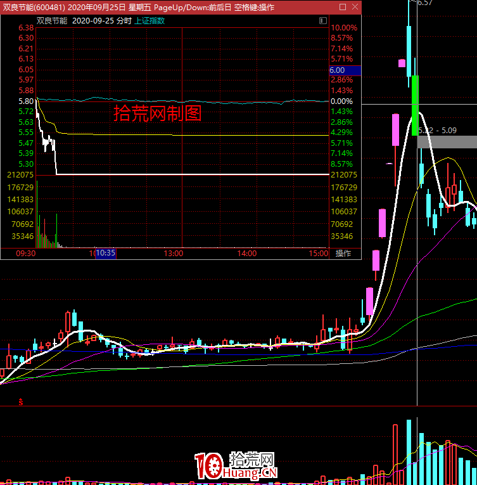477x485 pixels.
Task: Click the 15:00 time label
Action: (319, 254)
